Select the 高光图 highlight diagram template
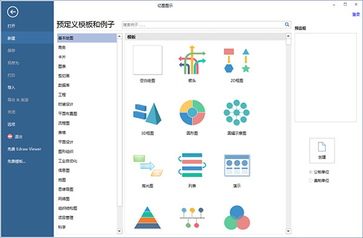This screenshot has width=363, height=238. click(x=148, y=166)
